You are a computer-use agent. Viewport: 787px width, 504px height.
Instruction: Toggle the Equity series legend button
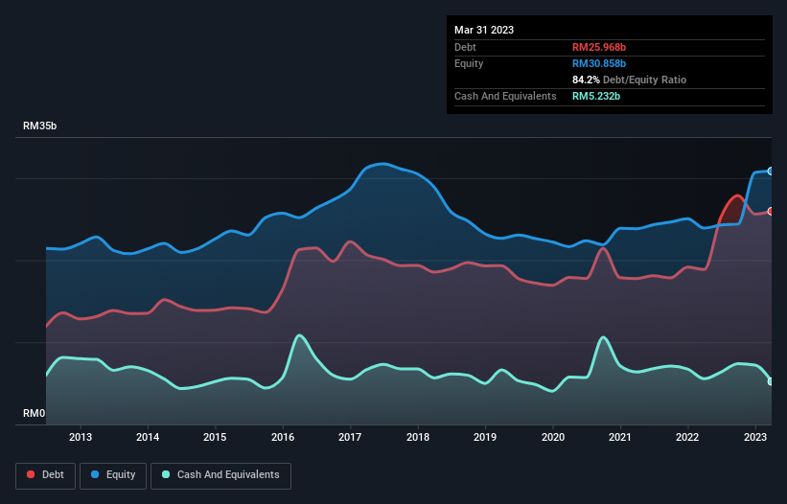click(113, 475)
